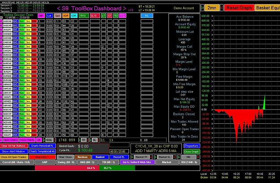Click the red arrow after the 2mn timeframe
Image resolution: width=280 pixels, height=183 pixels.
[222, 8]
